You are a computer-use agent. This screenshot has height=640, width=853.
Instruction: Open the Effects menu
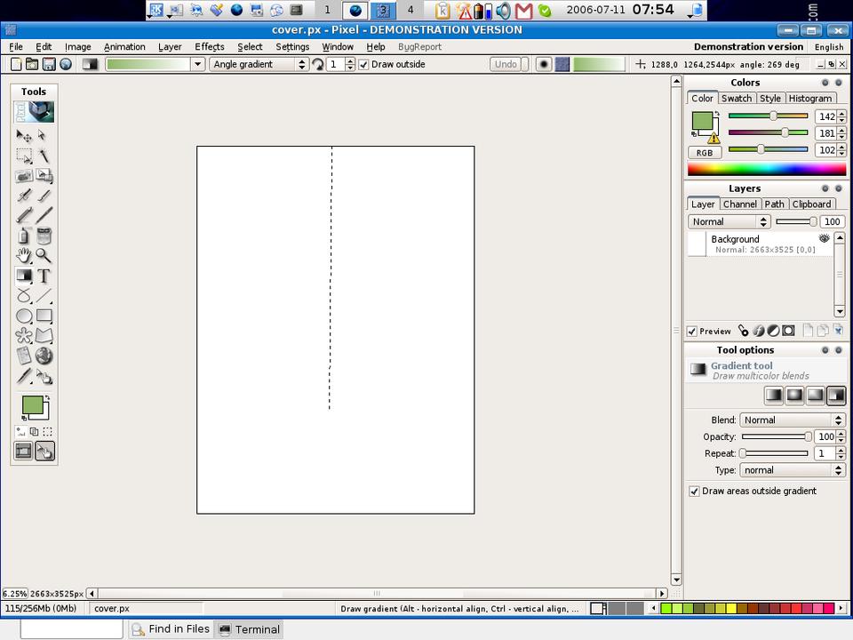coord(210,46)
